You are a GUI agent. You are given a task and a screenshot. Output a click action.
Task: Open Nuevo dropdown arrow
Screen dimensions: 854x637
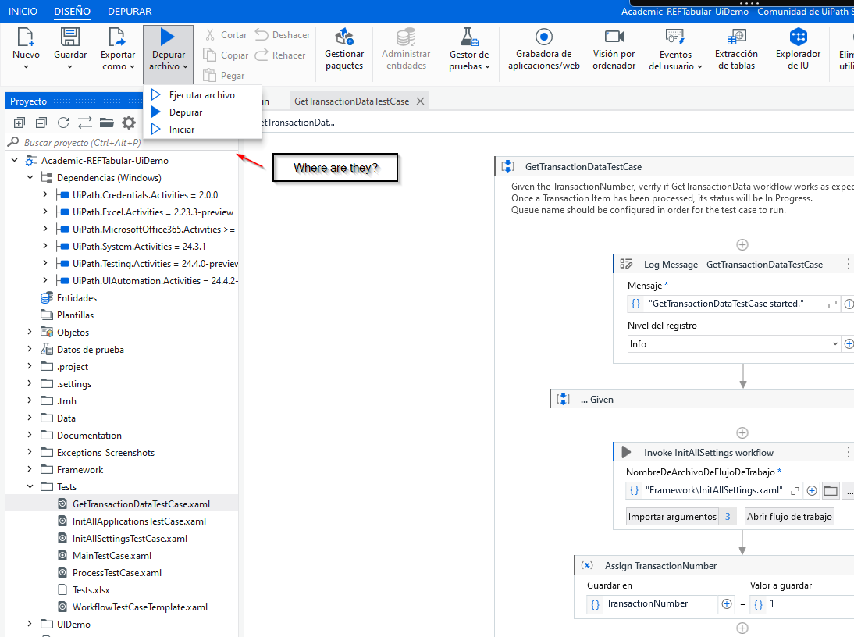[x=26, y=67]
